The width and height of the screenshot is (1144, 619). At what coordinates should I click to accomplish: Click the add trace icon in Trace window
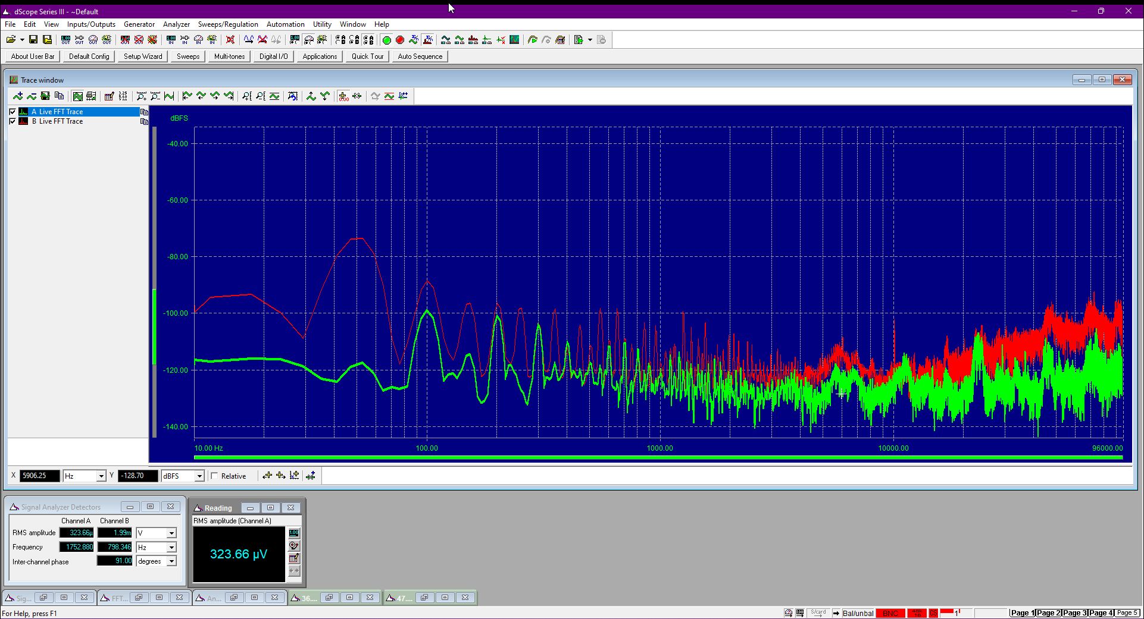[18, 96]
